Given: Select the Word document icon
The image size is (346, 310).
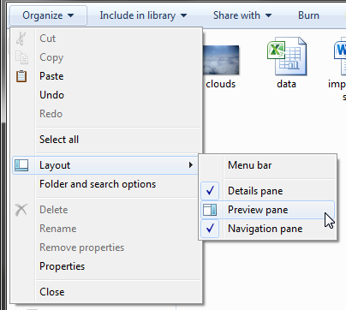Looking at the screenshot, I should pyautogui.click(x=340, y=57).
